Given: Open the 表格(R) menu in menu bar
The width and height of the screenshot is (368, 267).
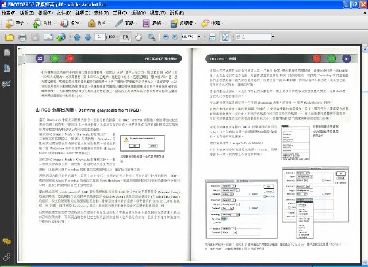Looking at the screenshot, I should (101, 13).
